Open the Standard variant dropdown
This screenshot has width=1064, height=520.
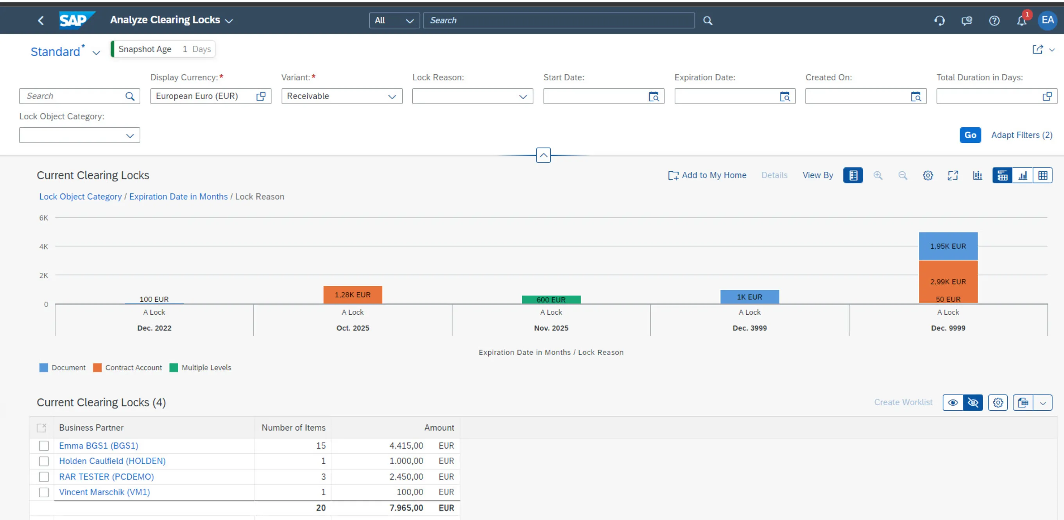point(96,52)
